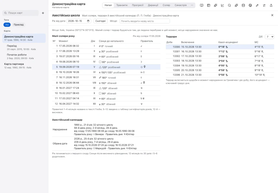The height and width of the screenshot is (193, 278).
Task: Click the sparkles icon beside the table icon
Action: tap(215, 5)
